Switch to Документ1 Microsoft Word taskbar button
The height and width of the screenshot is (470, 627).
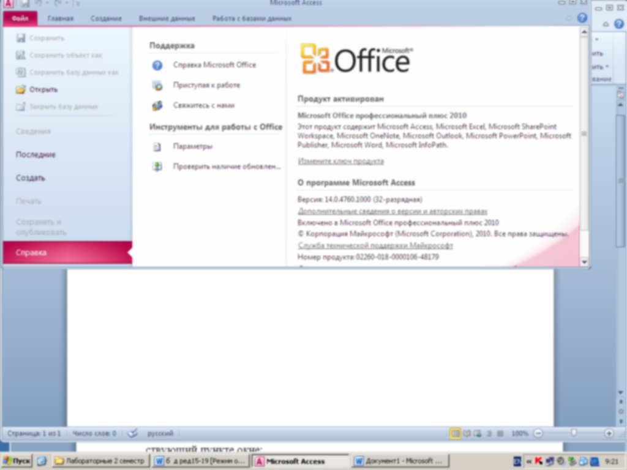click(400, 461)
